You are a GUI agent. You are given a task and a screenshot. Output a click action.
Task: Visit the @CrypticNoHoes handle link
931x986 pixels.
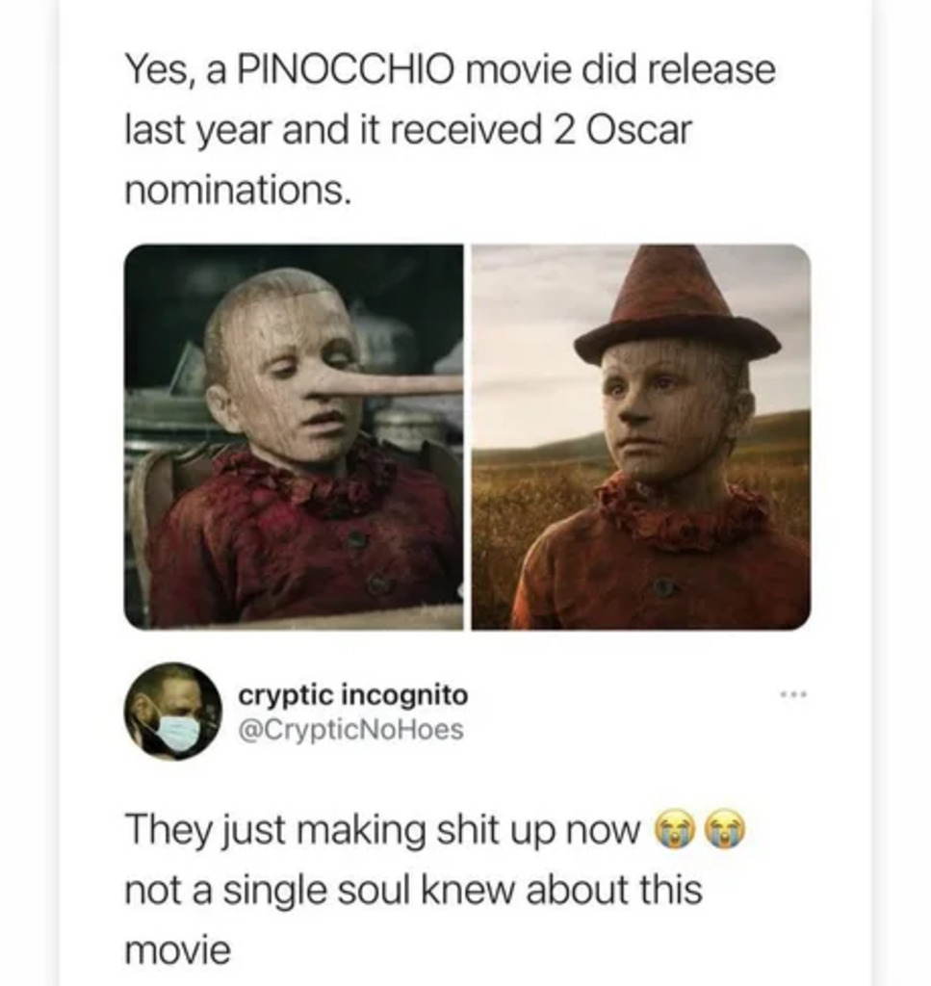click(x=350, y=730)
